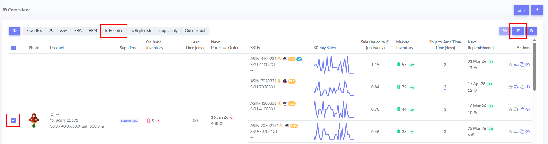Click the truck shipment button in toolbar
Viewport: 548px width, 144px height.
coord(531,31)
